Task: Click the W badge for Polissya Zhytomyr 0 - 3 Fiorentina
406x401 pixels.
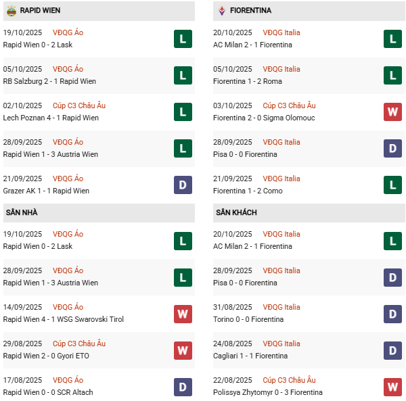Action: click(x=393, y=386)
